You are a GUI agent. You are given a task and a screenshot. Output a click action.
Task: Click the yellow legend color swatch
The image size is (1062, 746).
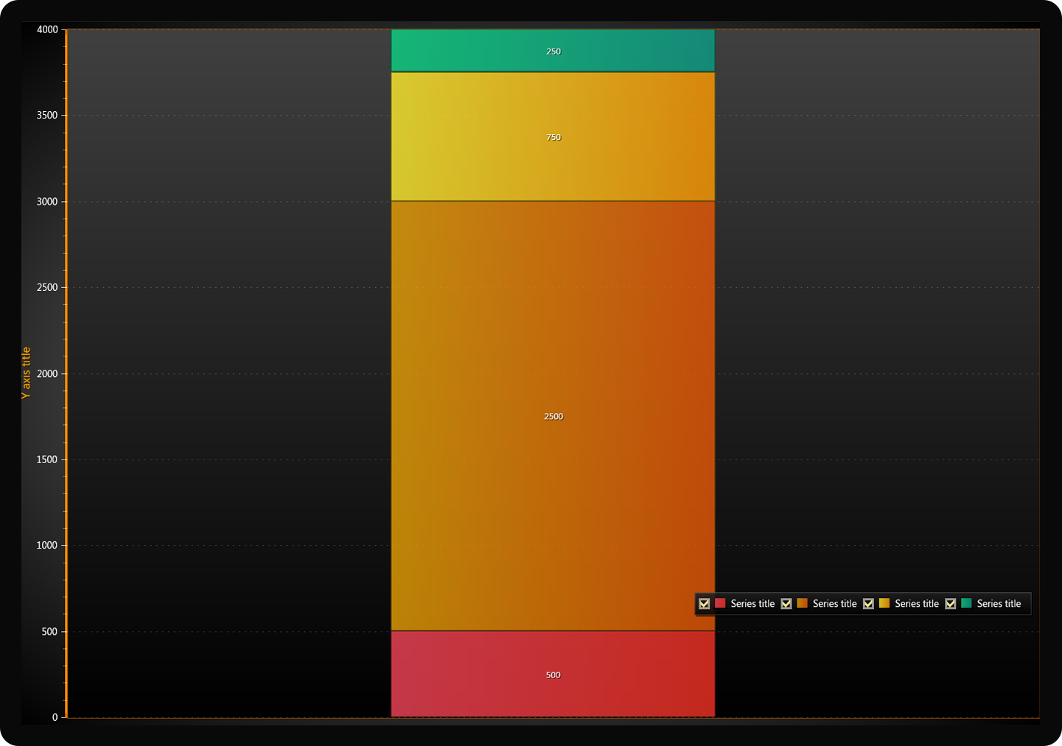click(x=884, y=603)
